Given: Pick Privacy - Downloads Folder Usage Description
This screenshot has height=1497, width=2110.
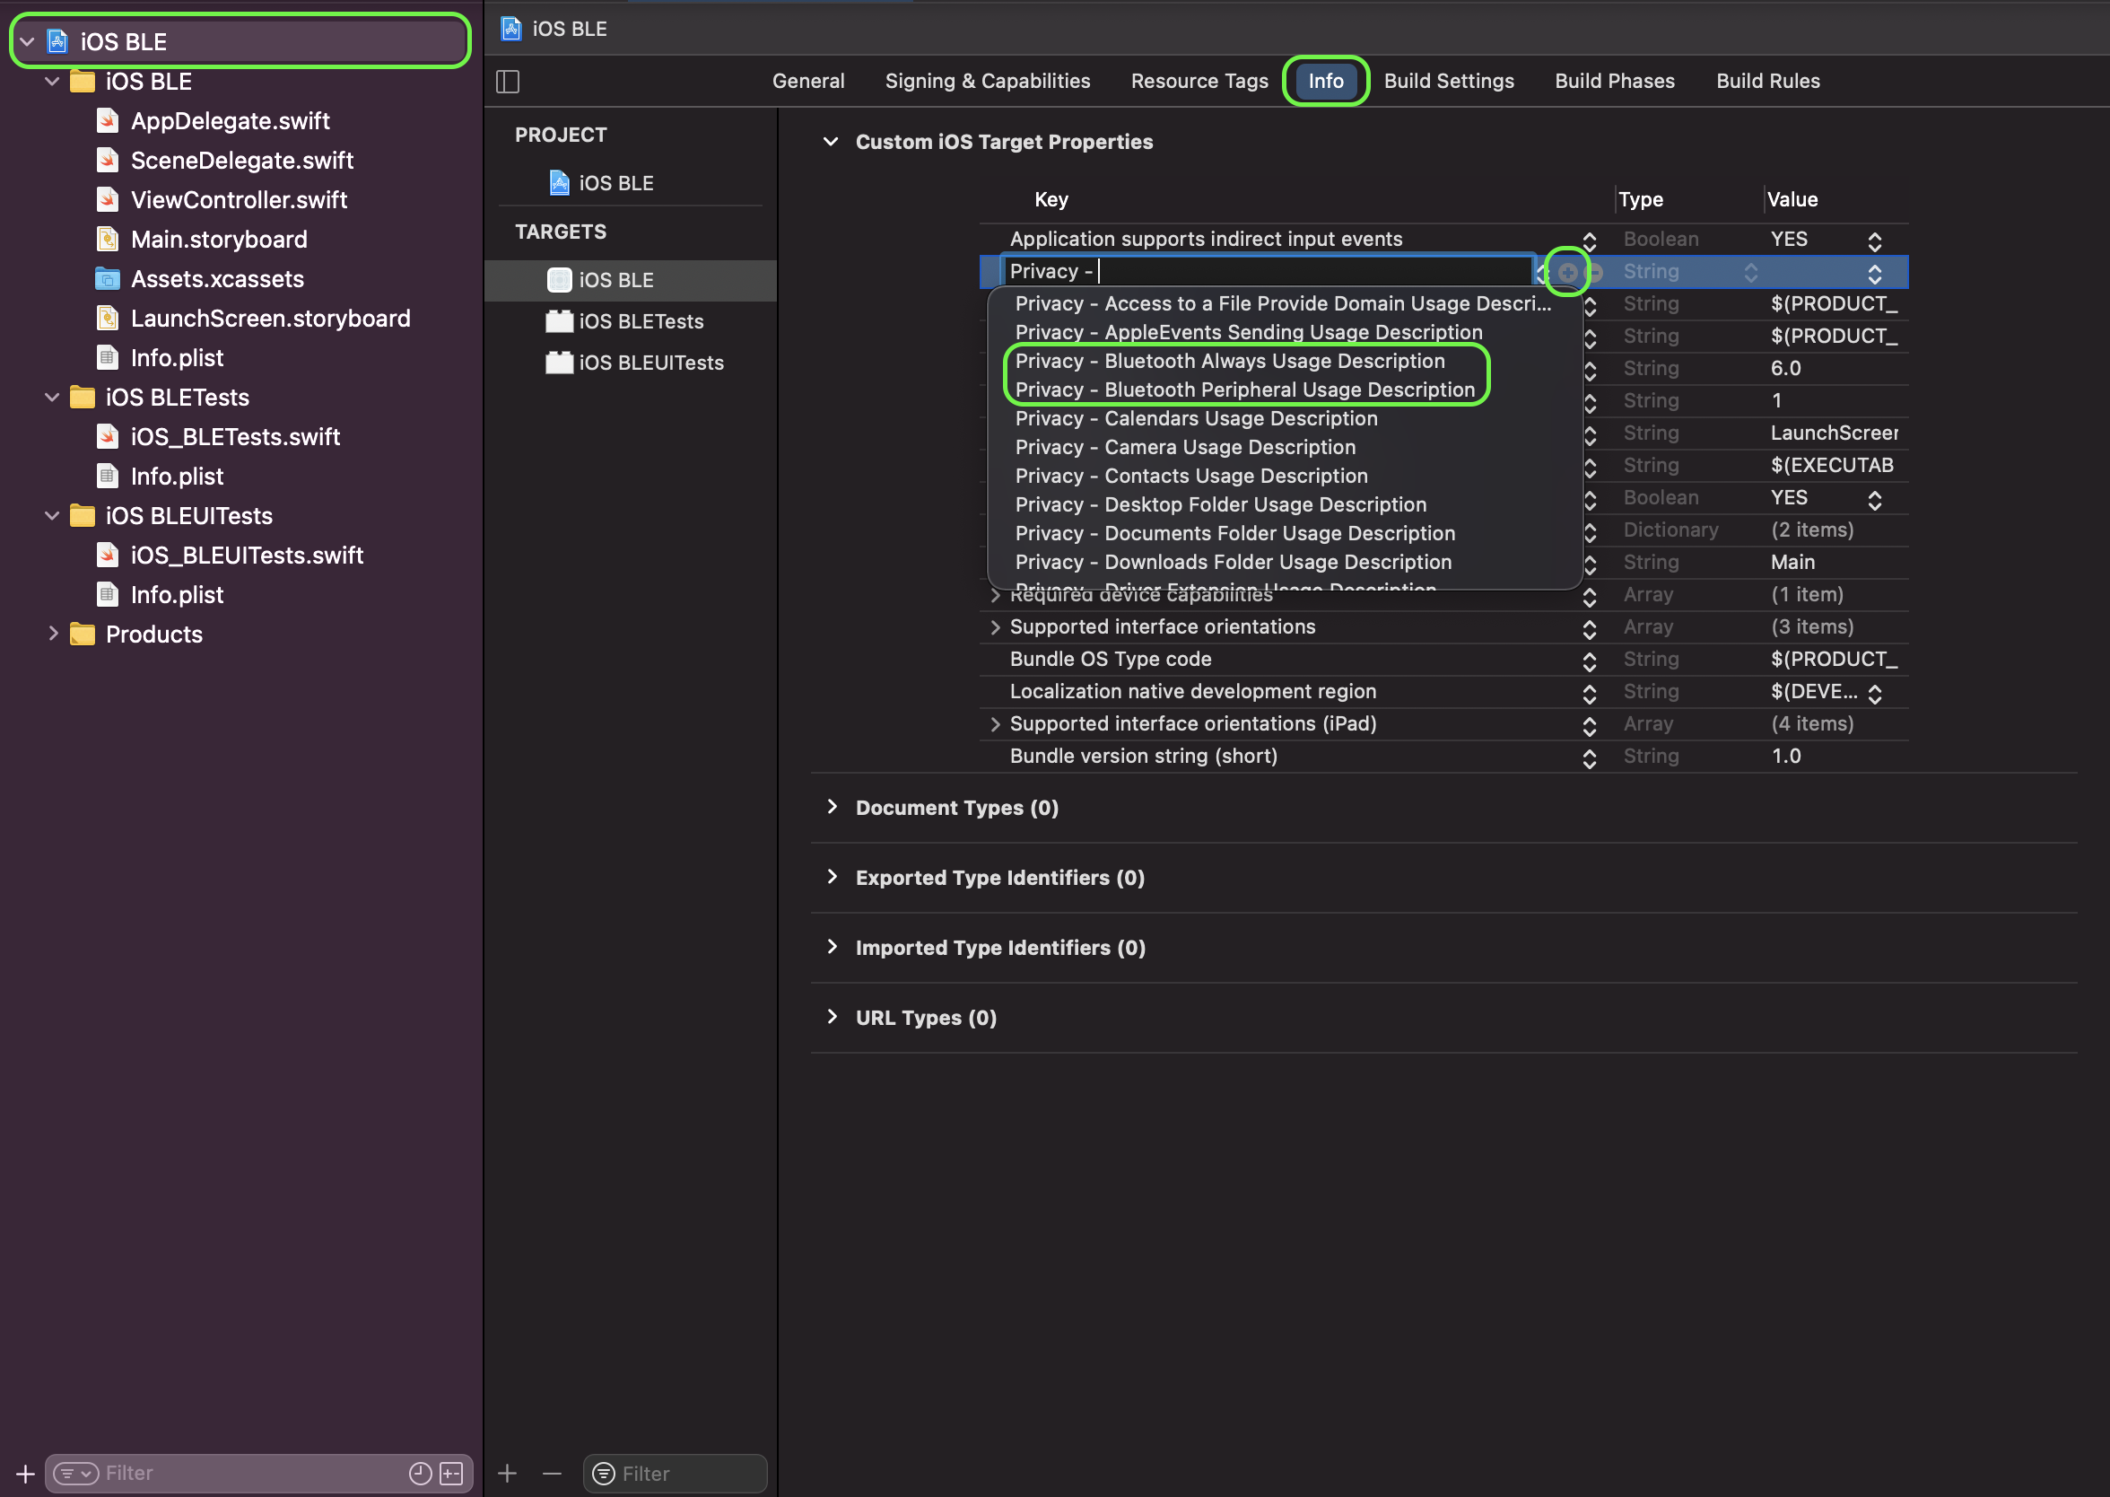Looking at the screenshot, I should click(1233, 562).
